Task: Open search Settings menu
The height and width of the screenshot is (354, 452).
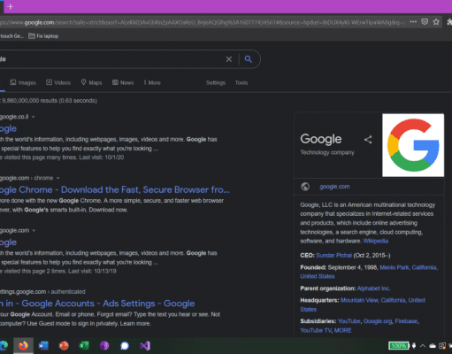Action: point(216,83)
